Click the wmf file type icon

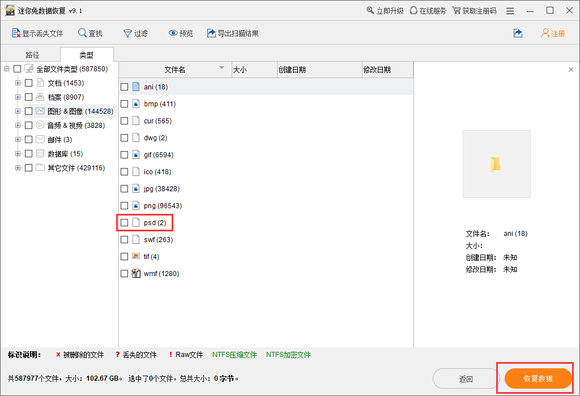(x=136, y=273)
